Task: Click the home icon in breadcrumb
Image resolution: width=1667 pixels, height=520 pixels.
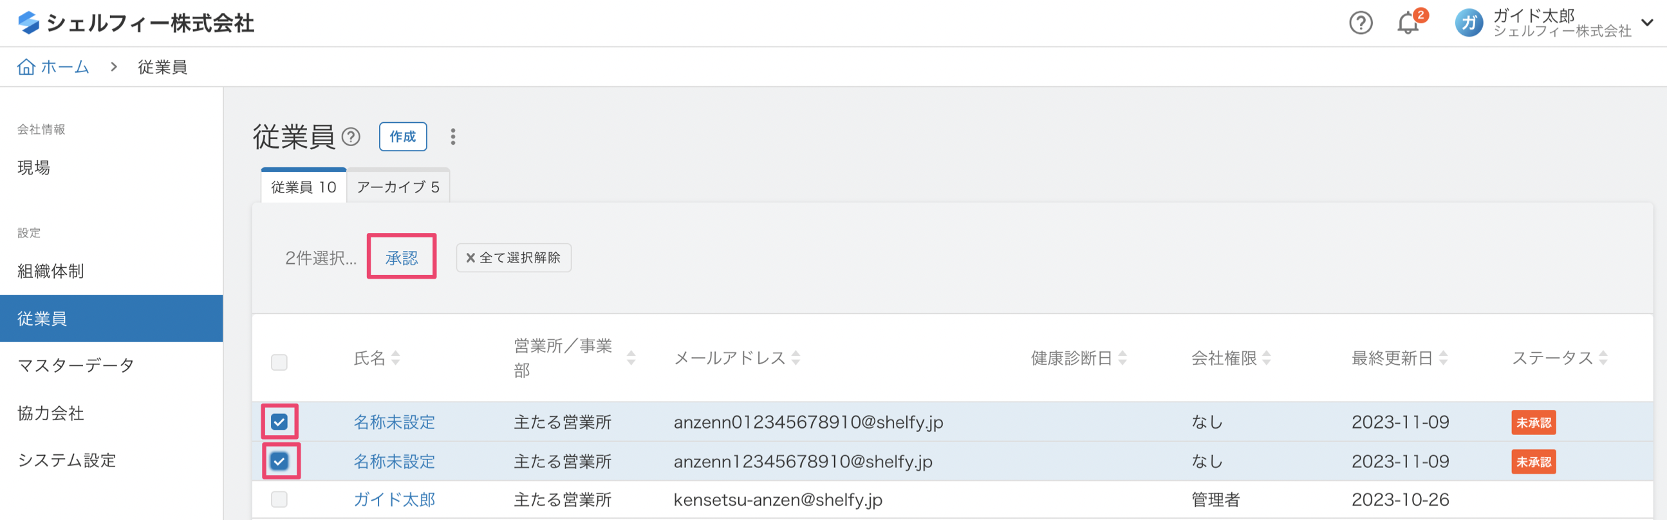Action: (26, 67)
